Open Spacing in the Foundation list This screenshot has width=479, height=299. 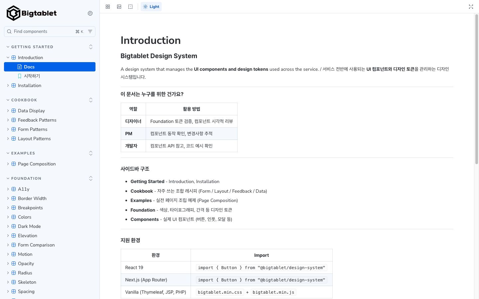50,291
